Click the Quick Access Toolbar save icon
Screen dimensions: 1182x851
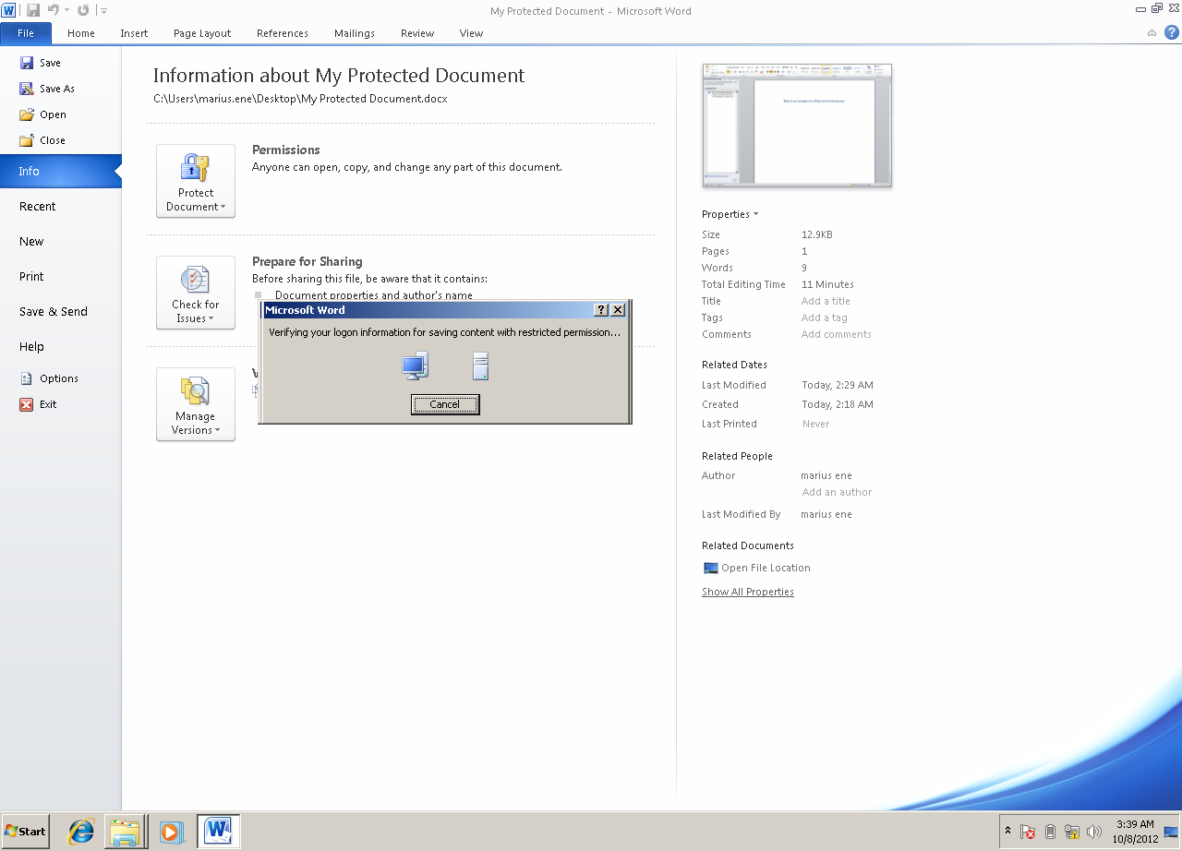tap(33, 10)
